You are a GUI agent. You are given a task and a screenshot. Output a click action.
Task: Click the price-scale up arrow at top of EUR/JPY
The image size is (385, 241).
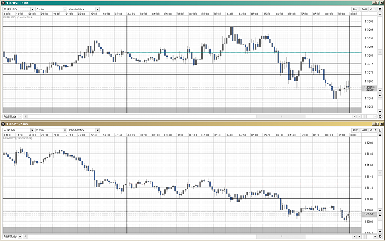coord(380,135)
